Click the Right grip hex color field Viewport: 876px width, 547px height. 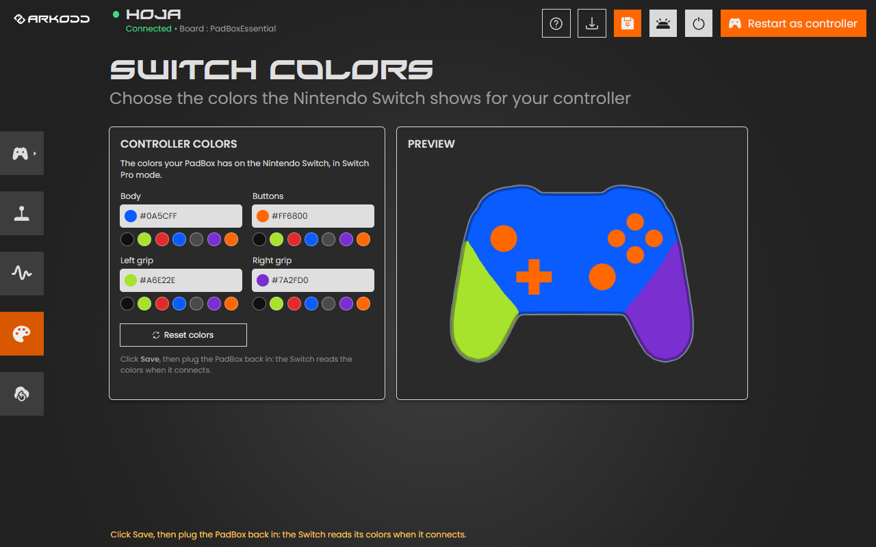point(313,280)
